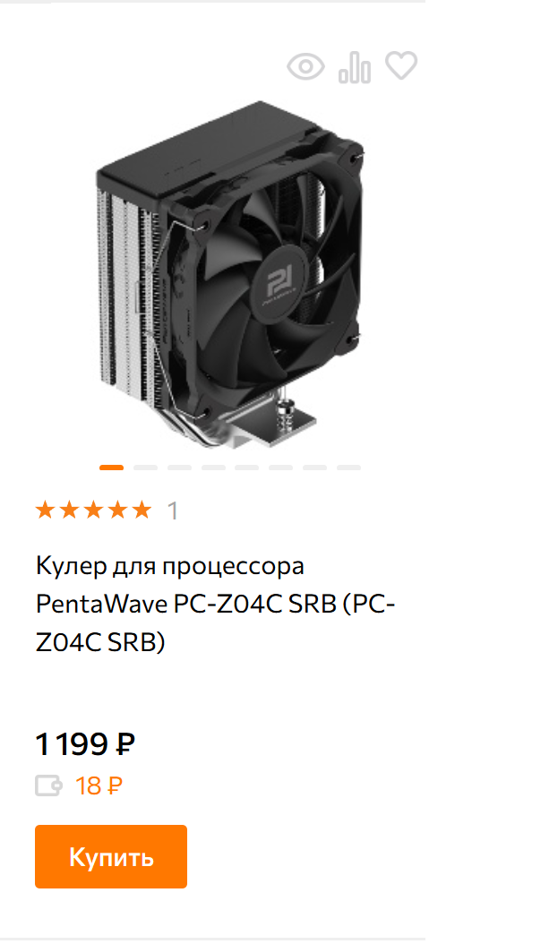Click the 18 ₽ bonus amount

pos(99,785)
